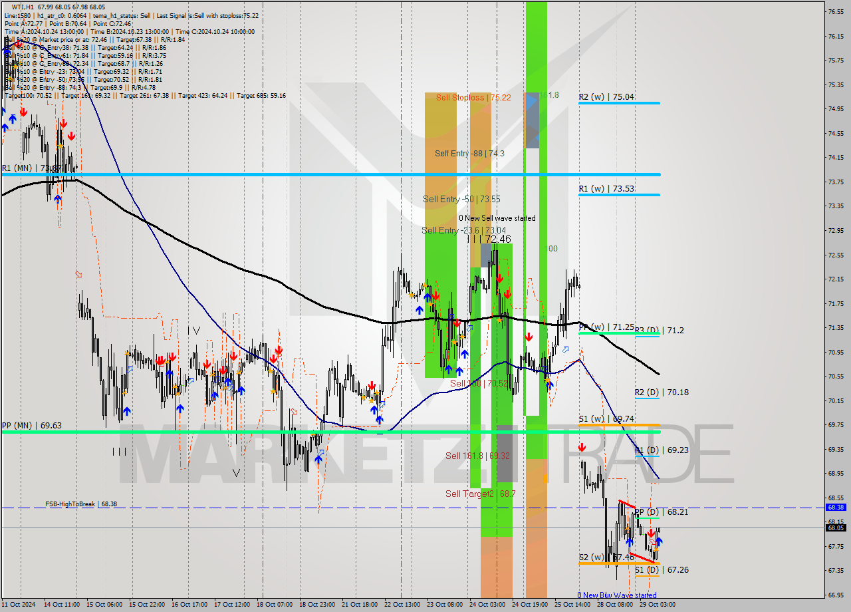851x612 pixels.
Task: Click the 69.35 price axis label
Action: [836, 449]
